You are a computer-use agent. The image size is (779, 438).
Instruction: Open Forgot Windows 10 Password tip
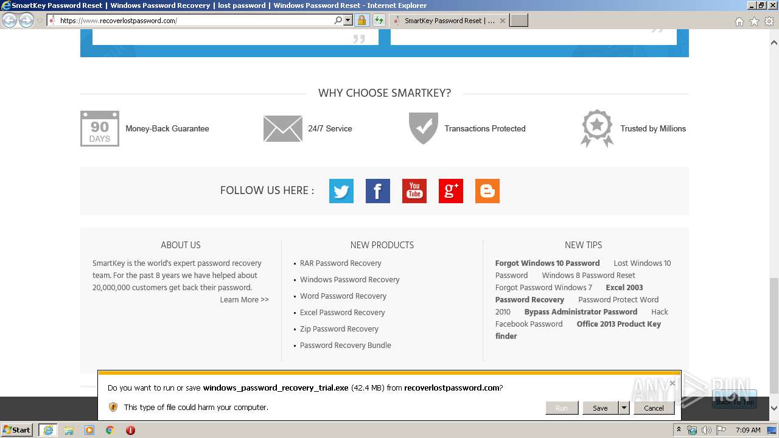click(x=547, y=263)
